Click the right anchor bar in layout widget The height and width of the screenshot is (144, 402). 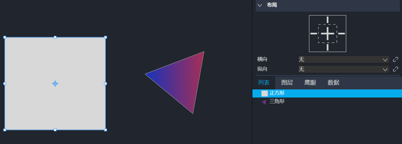(x=341, y=34)
